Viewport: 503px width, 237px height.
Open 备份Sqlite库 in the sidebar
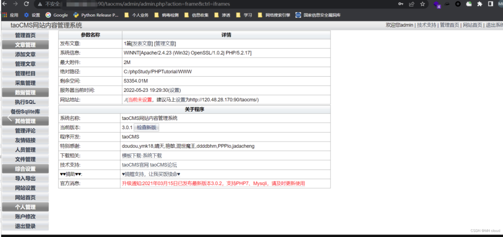(x=26, y=112)
